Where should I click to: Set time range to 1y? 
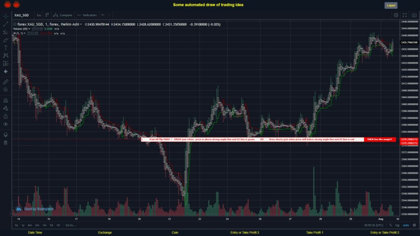[x=23, y=225]
